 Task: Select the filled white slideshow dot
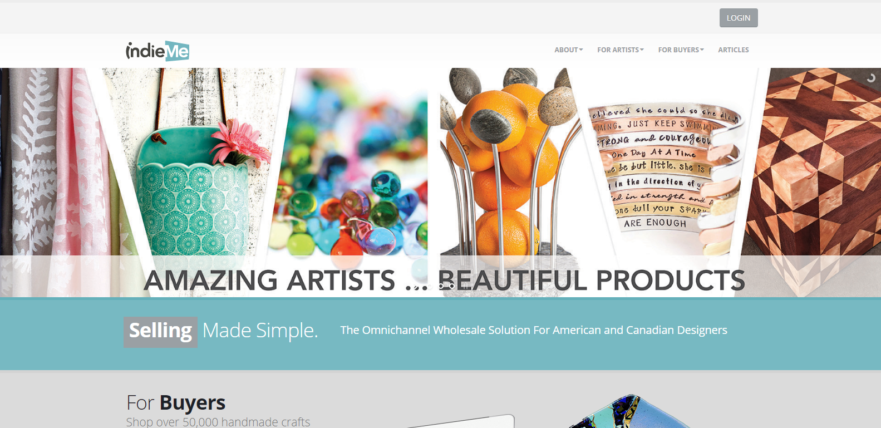tap(430, 286)
